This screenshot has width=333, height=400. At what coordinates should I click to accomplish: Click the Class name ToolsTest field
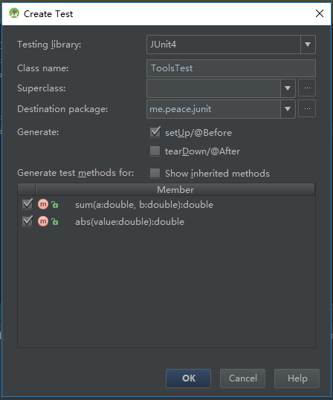click(x=231, y=68)
